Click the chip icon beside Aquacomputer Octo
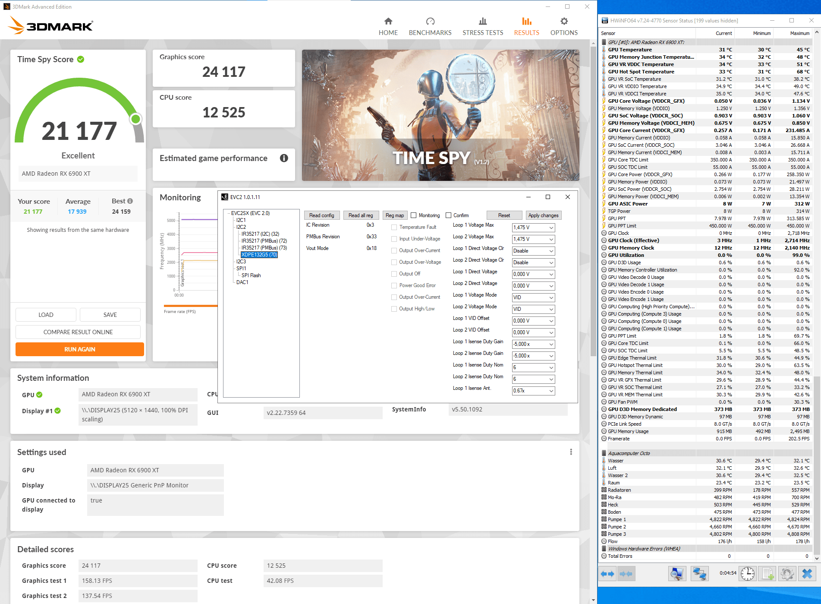Viewport: 821px width, 604px height. pyautogui.click(x=604, y=453)
